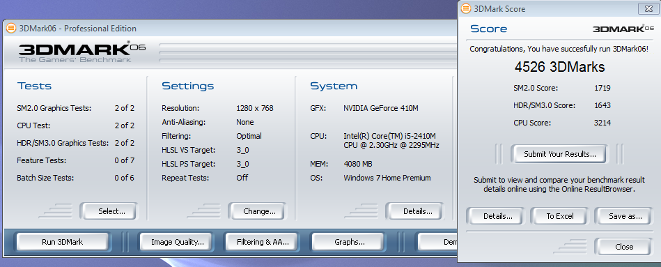This screenshot has height=267, width=661.
Task: Open the Graphs dialog
Action: point(350,242)
